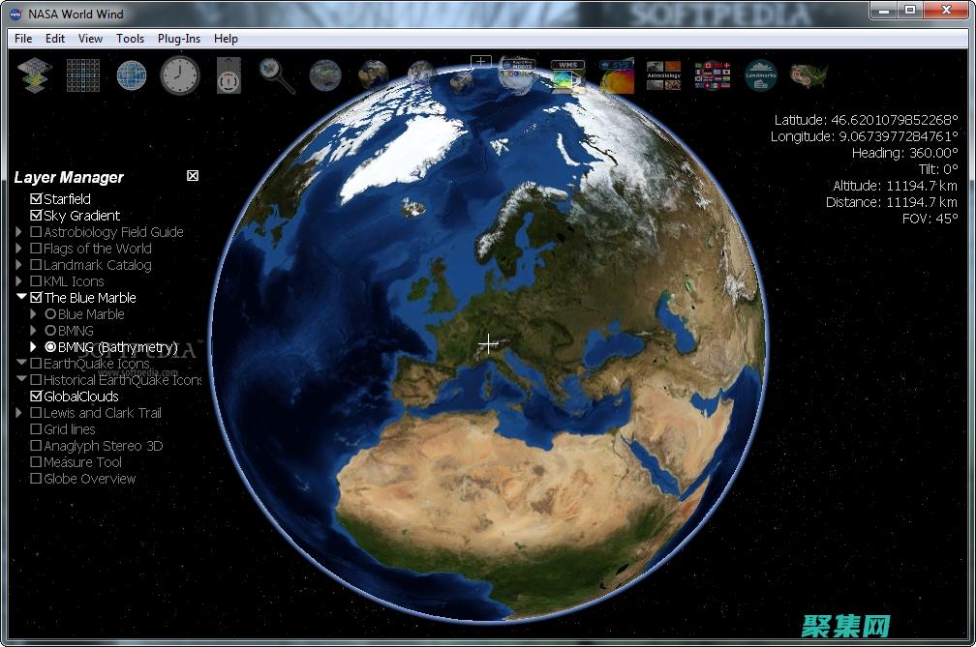Click the lat/long grid toolbar icon

83,74
